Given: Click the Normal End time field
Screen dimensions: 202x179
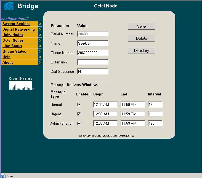Looking at the screenshot, I should pos(133,105).
